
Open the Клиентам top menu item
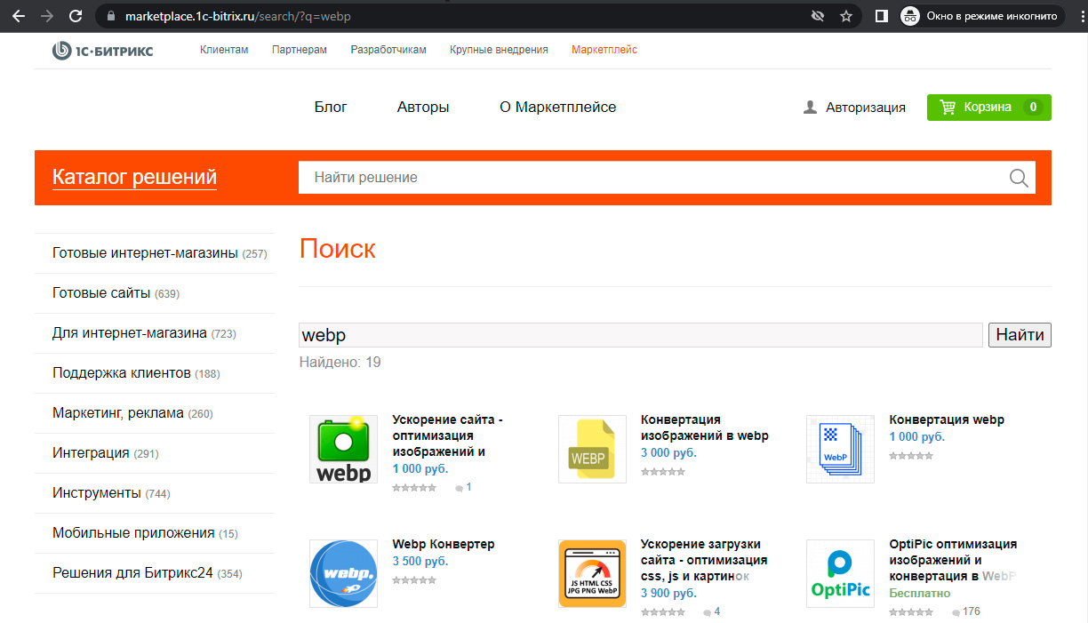(x=224, y=50)
